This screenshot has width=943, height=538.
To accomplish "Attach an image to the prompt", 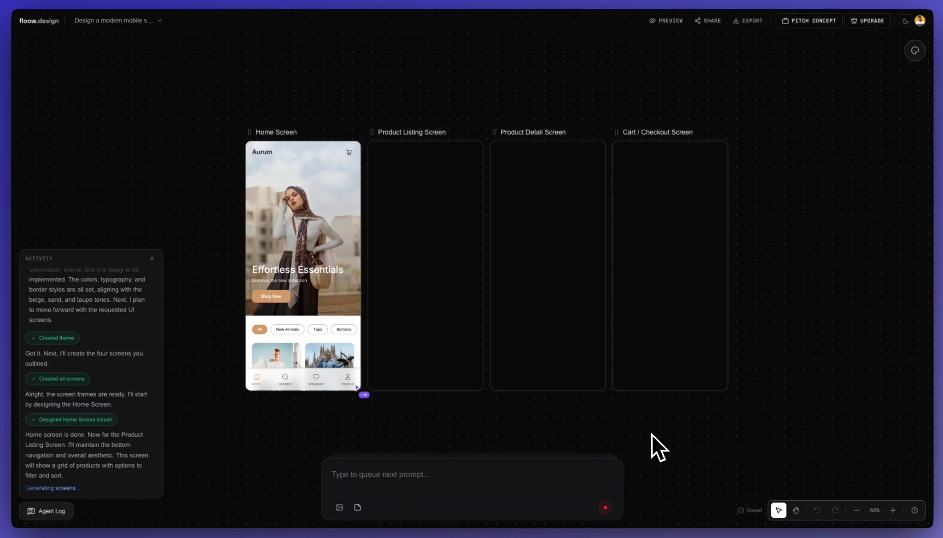I will (x=339, y=508).
